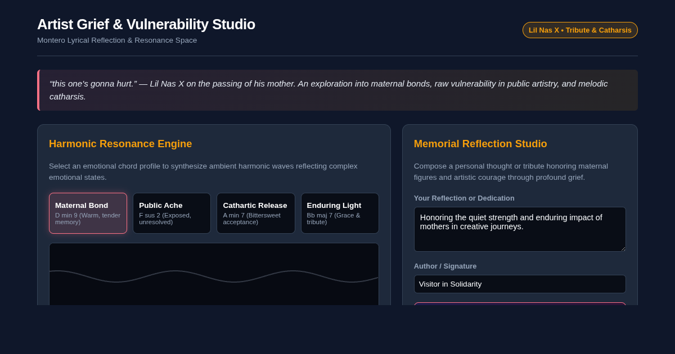Click the Artist Grief & Vulnerability Studio title
The height and width of the screenshot is (354, 675).
146,24
